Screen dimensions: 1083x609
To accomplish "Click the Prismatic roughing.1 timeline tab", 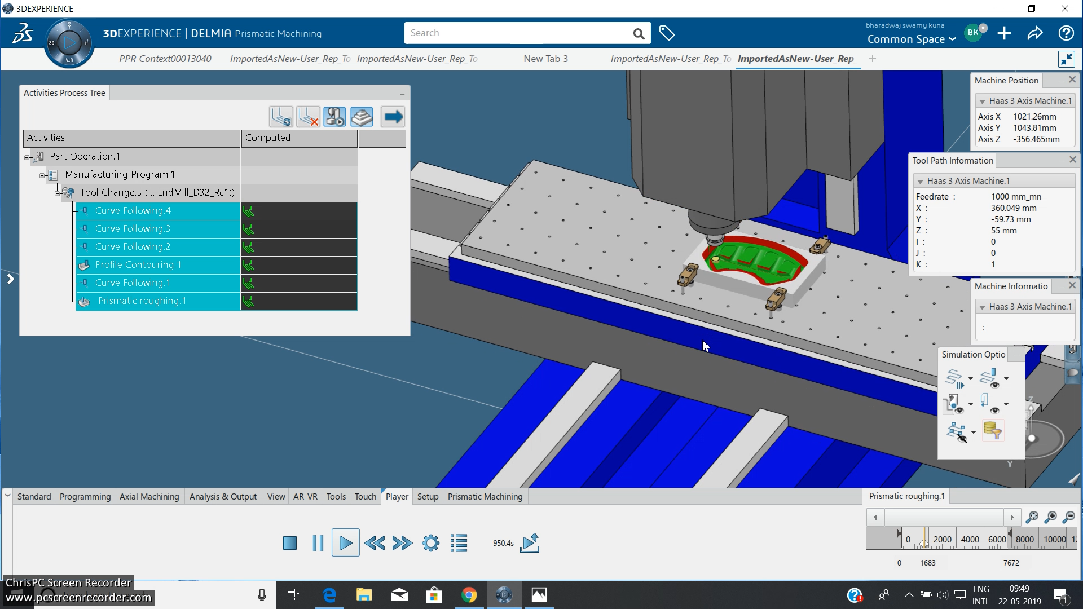I will [x=906, y=496].
